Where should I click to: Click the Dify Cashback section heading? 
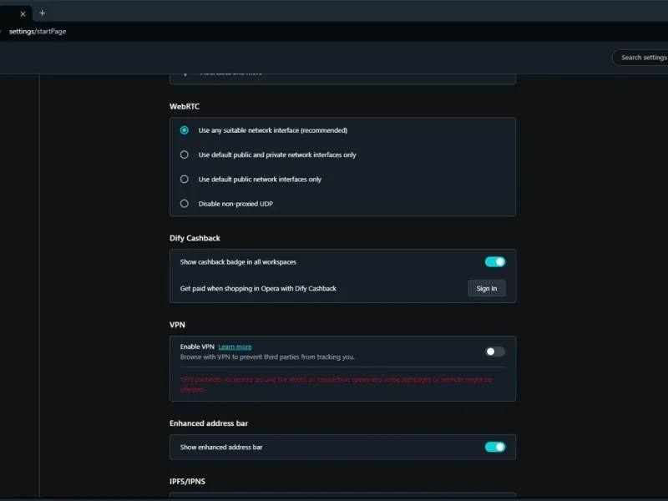point(195,238)
